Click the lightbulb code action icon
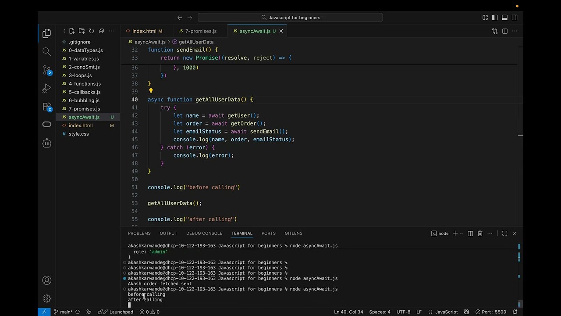 tap(151, 91)
